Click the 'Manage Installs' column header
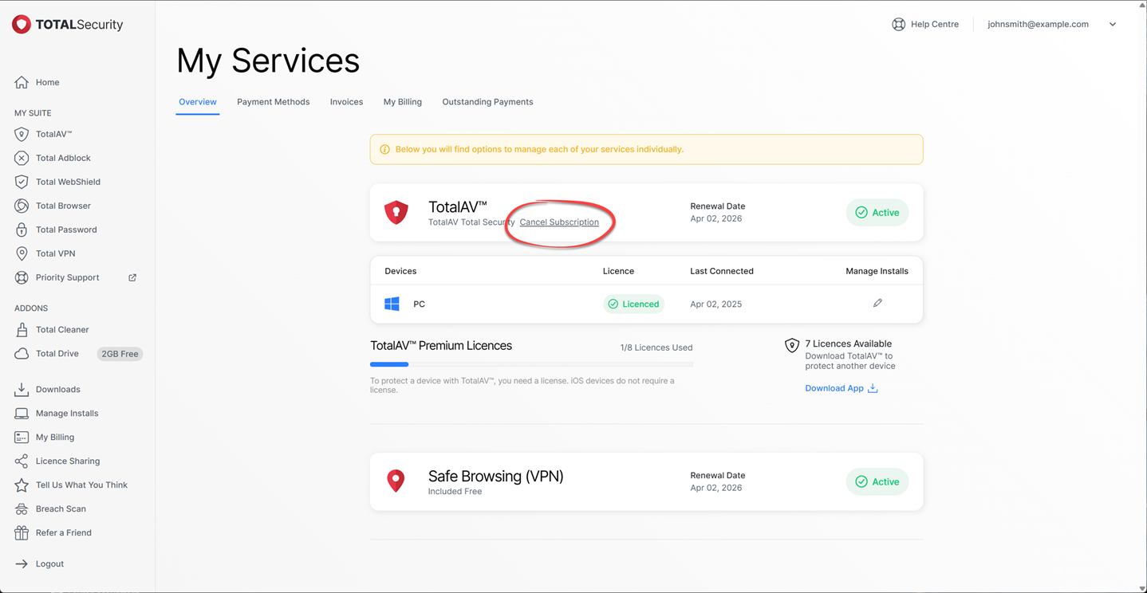Viewport: 1147px width, 593px height. coord(877,271)
